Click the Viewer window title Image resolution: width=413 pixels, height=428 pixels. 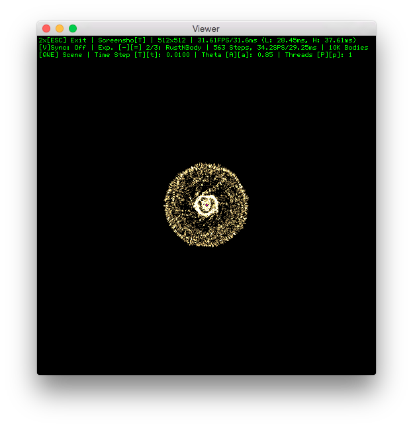206,28
